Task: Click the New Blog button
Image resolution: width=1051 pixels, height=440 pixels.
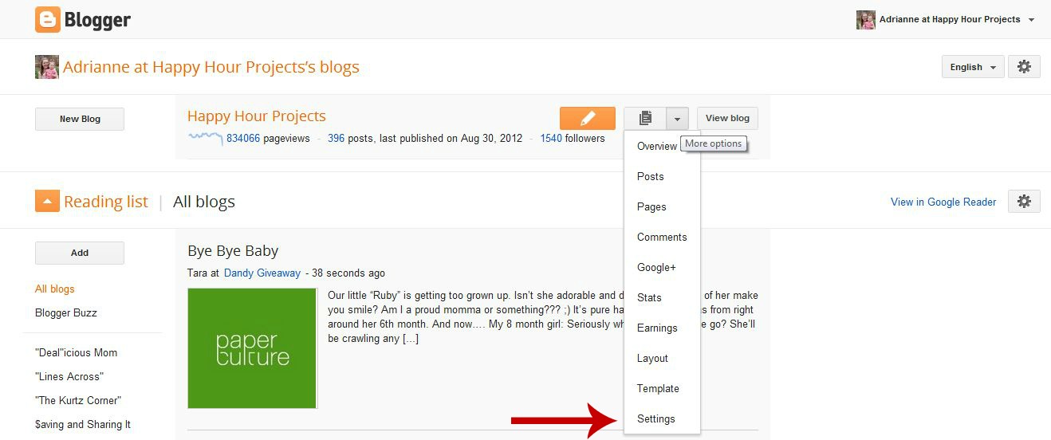Action: point(80,119)
